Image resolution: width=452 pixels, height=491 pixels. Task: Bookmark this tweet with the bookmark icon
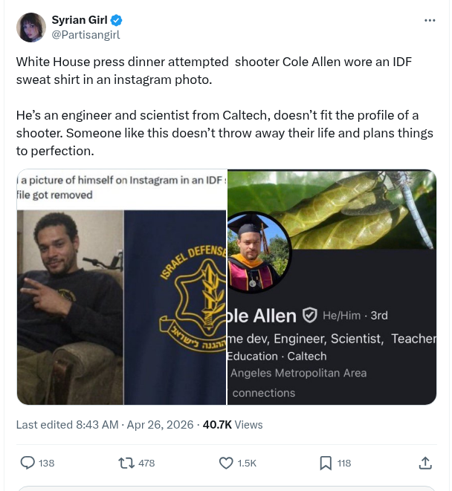coord(326,463)
